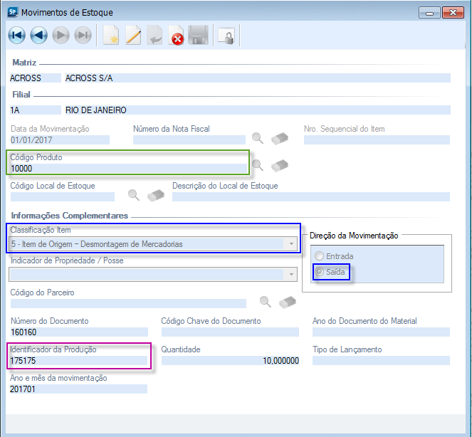Screen dimensions: 472x437
Task: Click Nro. Sequencial do Item field
Action: (377, 140)
